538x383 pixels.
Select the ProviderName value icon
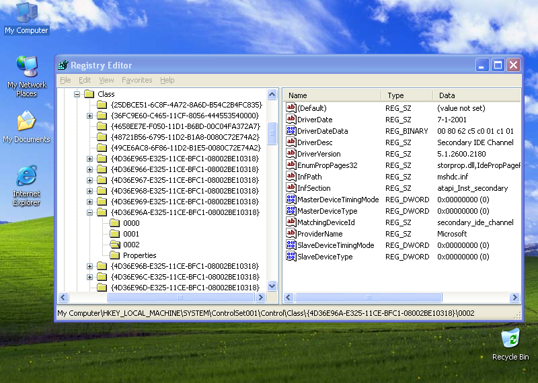291,234
